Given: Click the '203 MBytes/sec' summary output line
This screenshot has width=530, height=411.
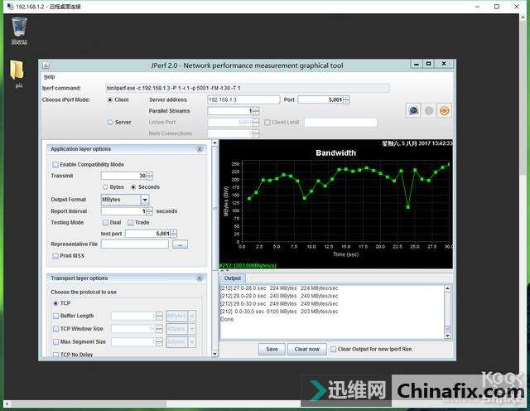Looking at the screenshot, I should click(x=279, y=312).
